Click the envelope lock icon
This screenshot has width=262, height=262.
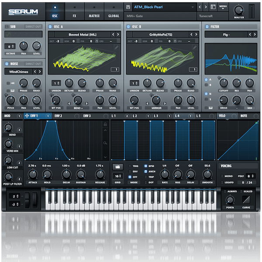point(105,124)
